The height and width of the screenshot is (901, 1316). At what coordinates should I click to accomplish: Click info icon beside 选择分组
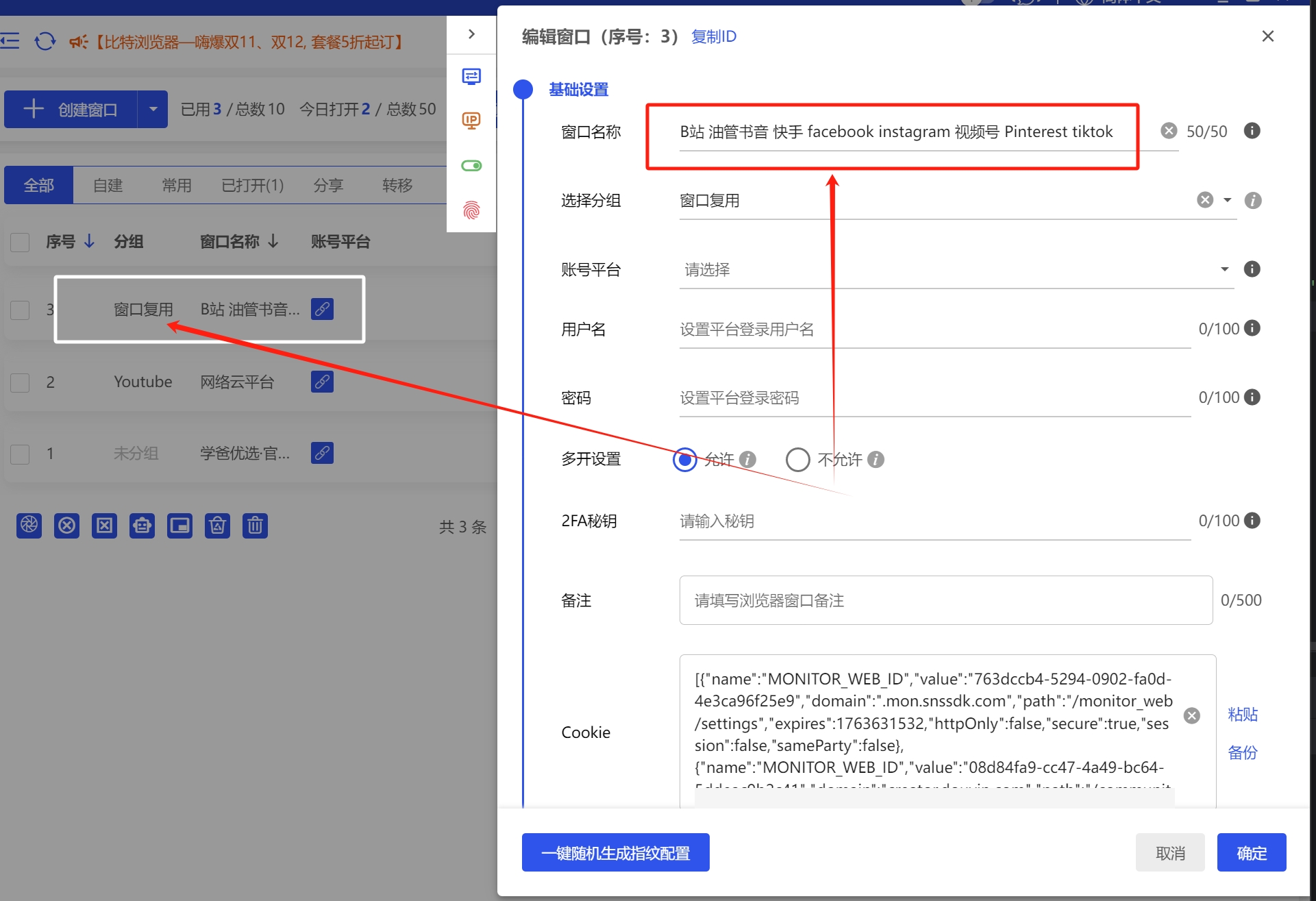(x=1253, y=200)
